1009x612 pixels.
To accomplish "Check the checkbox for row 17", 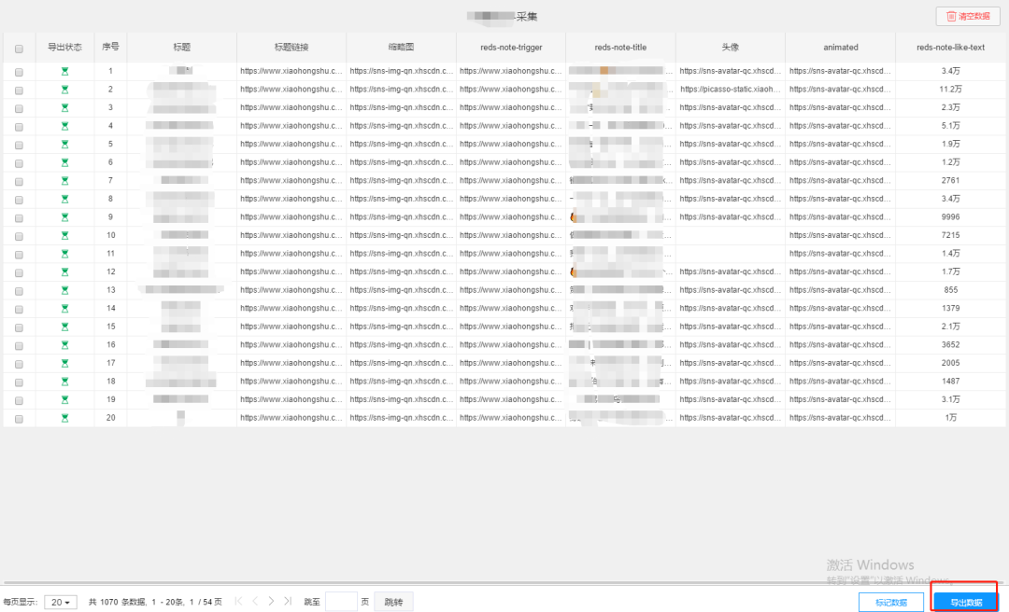I will 19,364.
